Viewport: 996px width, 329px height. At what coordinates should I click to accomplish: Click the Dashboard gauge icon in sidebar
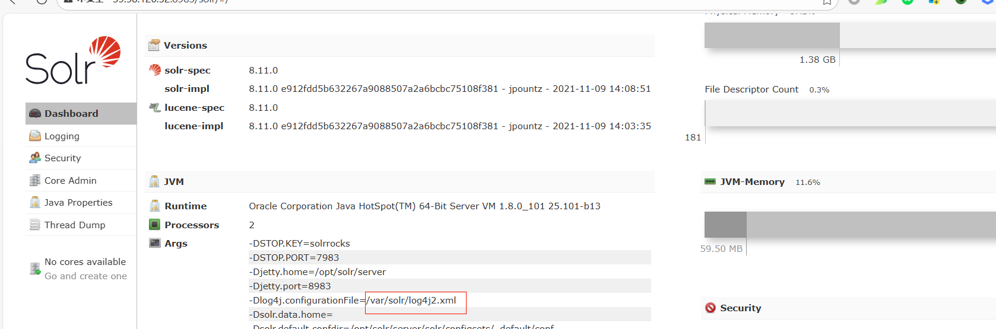[35, 113]
